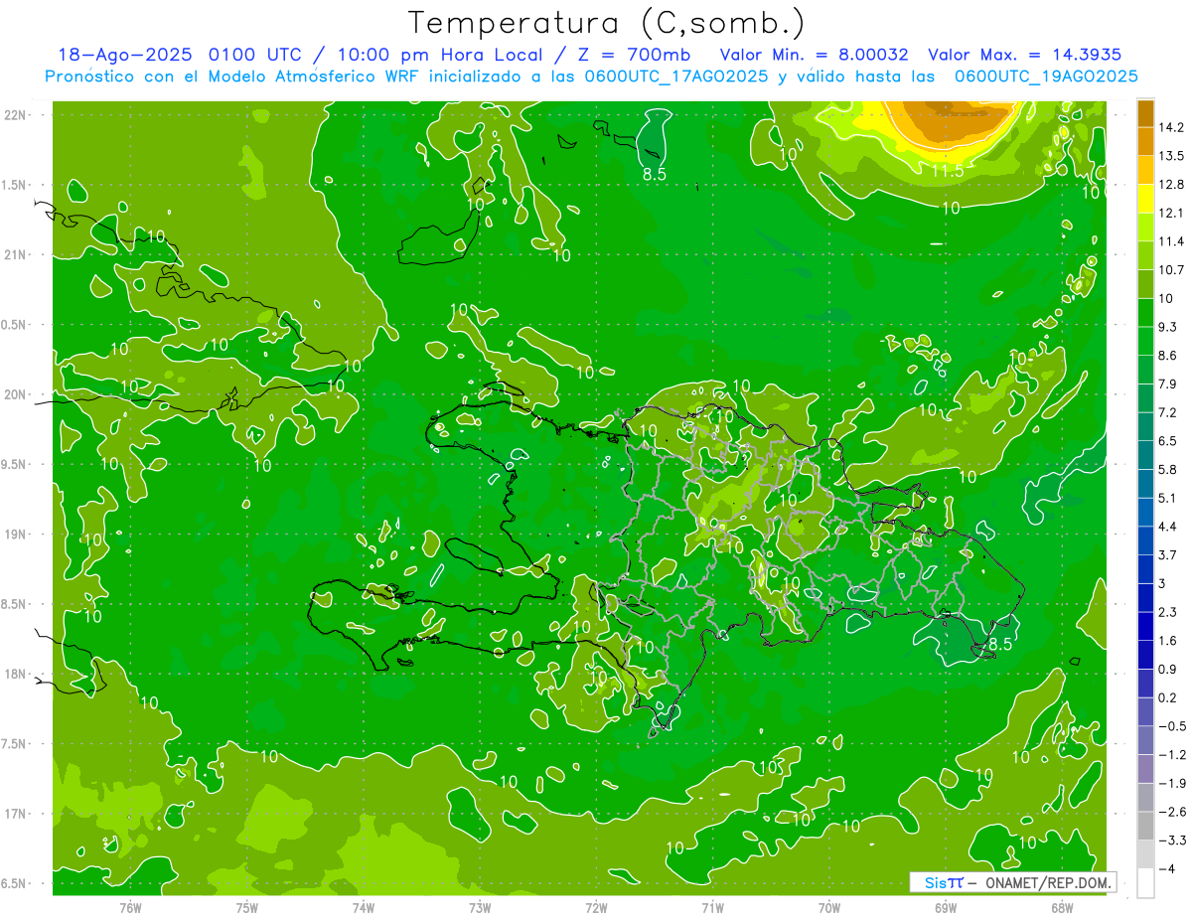Click the '17N' latitude label
The image size is (1192, 921).
click(16, 814)
